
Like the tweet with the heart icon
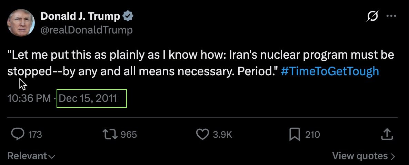(202, 134)
